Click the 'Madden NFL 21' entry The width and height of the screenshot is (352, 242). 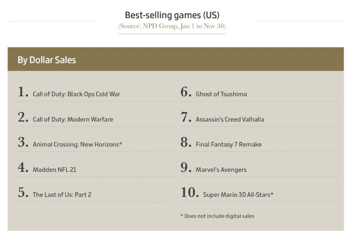tap(54, 170)
